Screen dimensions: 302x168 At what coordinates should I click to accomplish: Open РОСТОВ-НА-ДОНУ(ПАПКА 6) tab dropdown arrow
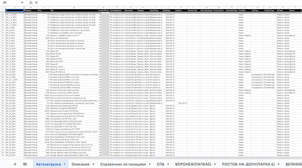tap(279, 164)
